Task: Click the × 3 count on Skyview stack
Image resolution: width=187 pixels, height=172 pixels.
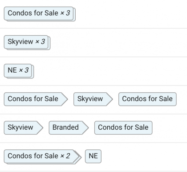Action: point(40,41)
